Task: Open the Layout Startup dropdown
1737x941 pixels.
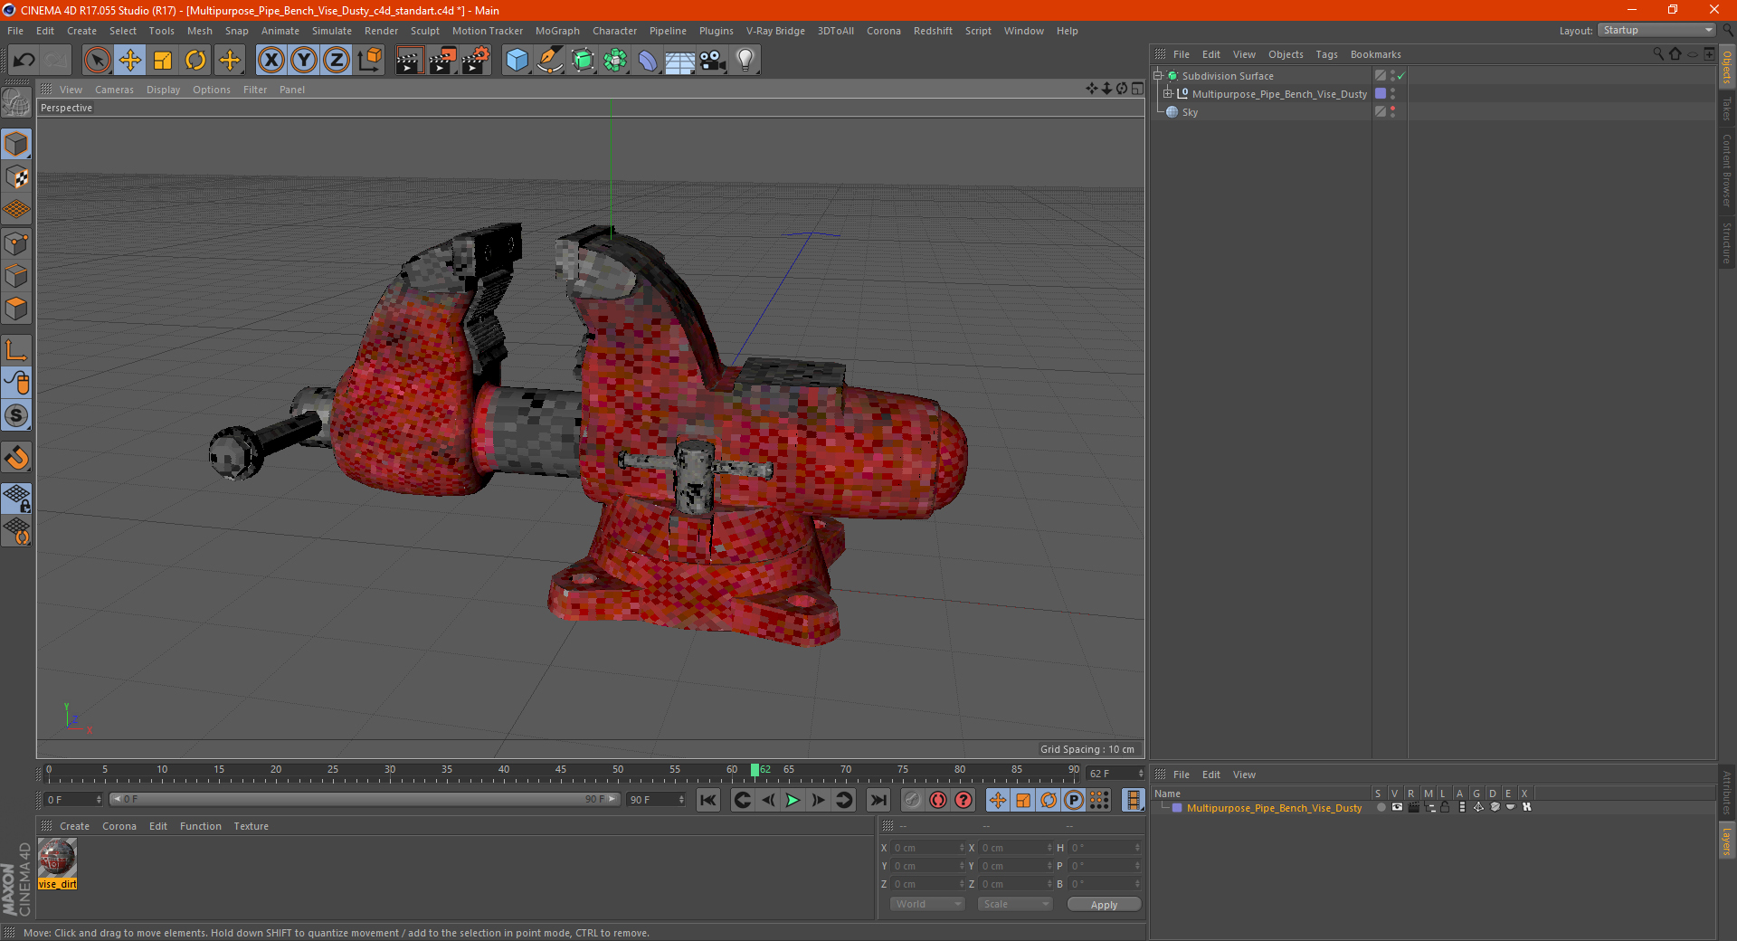Action: click(1656, 30)
